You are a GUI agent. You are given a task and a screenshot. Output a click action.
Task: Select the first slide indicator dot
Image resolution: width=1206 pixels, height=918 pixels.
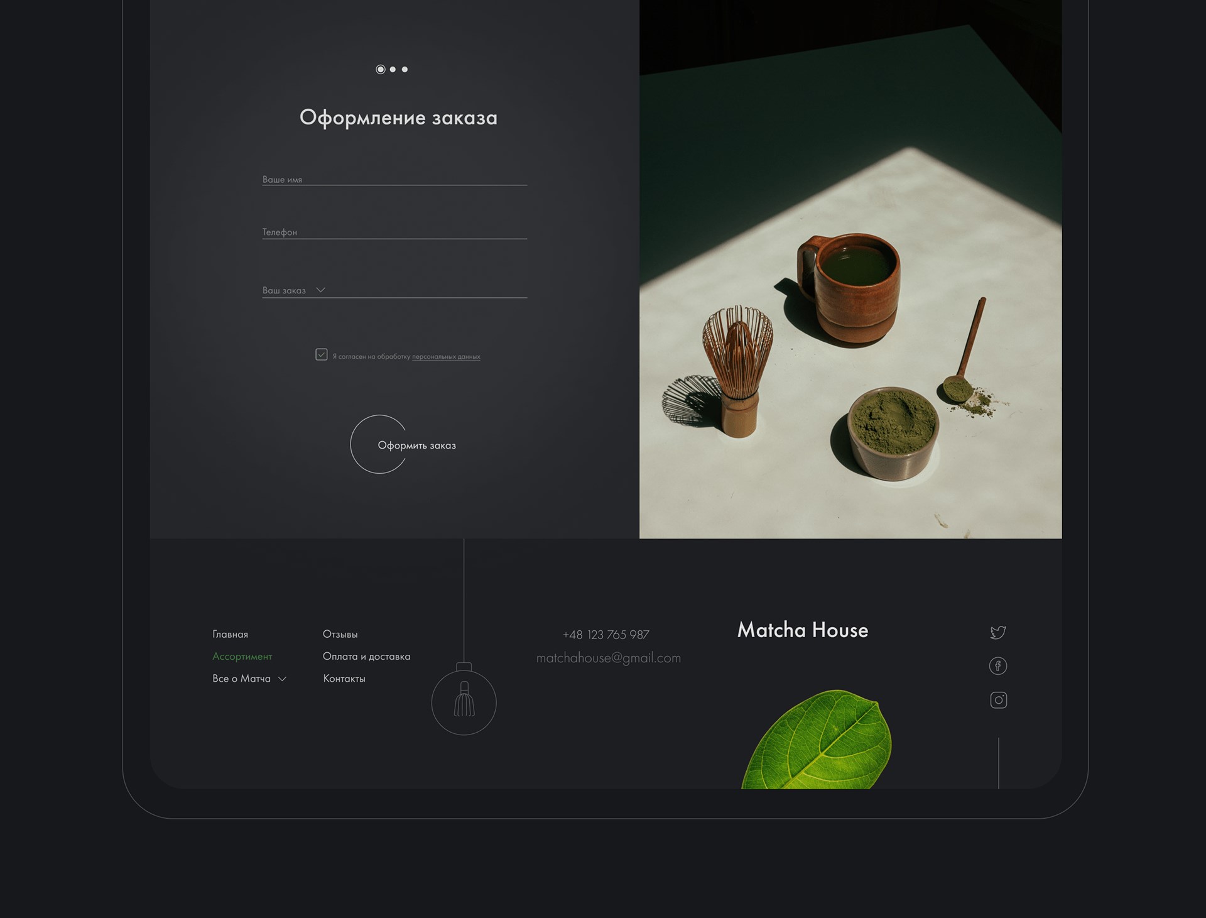pyautogui.click(x=381, y=69)
